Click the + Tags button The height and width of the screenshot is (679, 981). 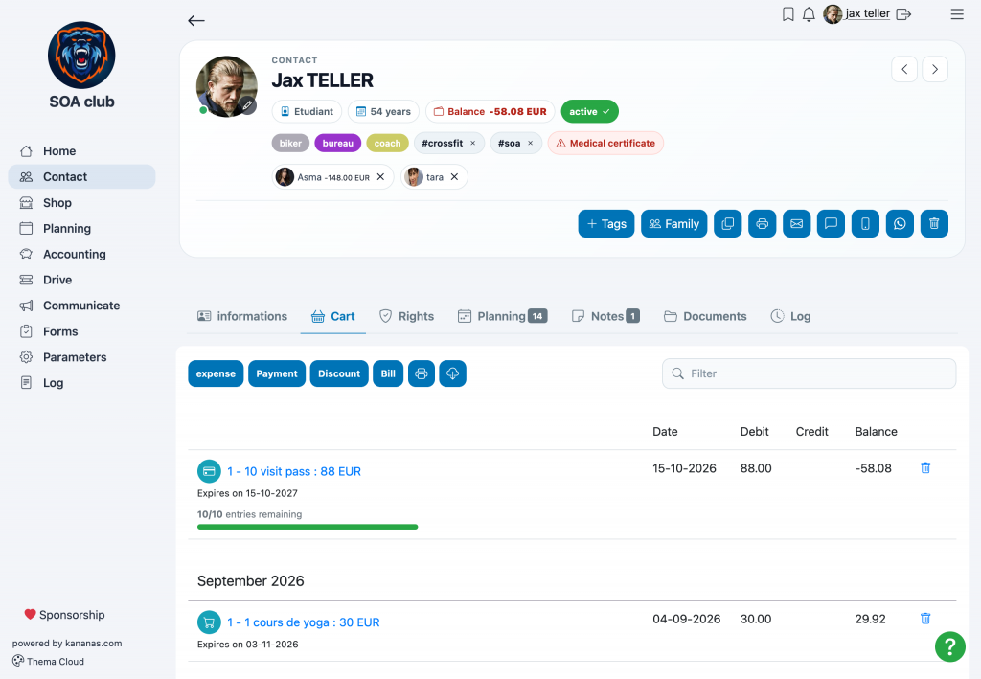click(x=606, y=224)
